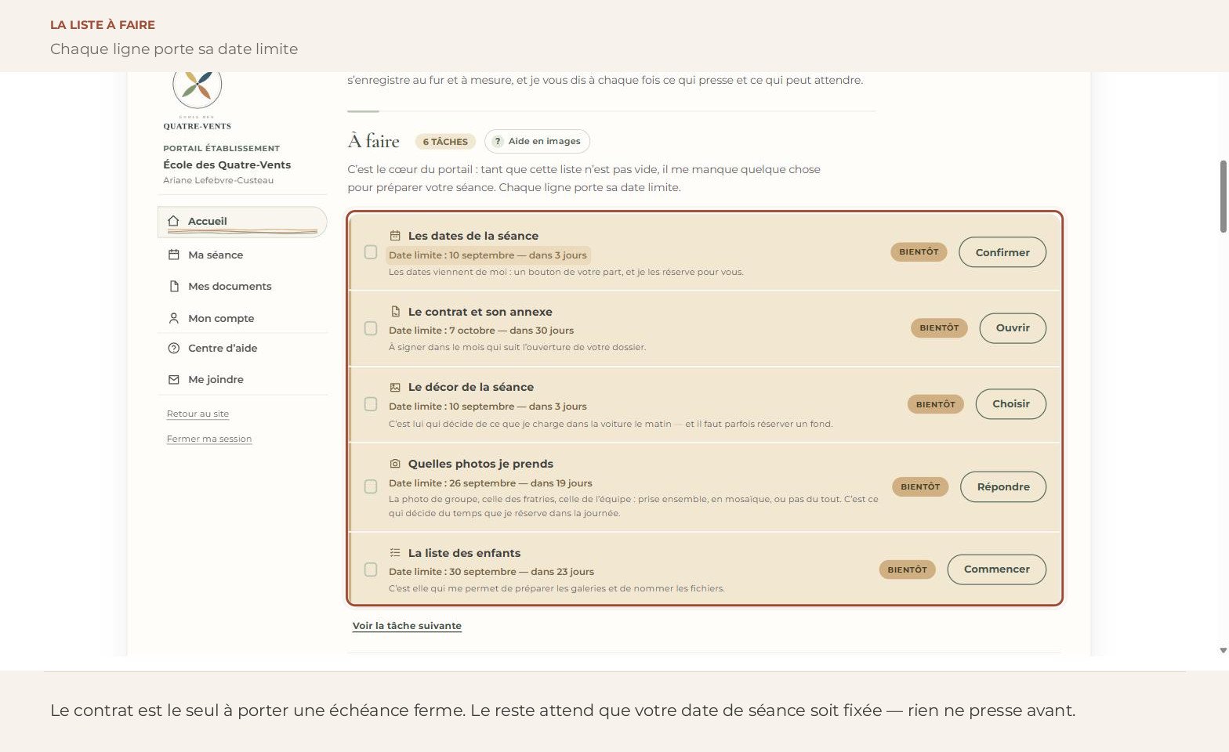Click the document icon beside Mes documents
The image size is (1229, 752).
tap(174, 286)
